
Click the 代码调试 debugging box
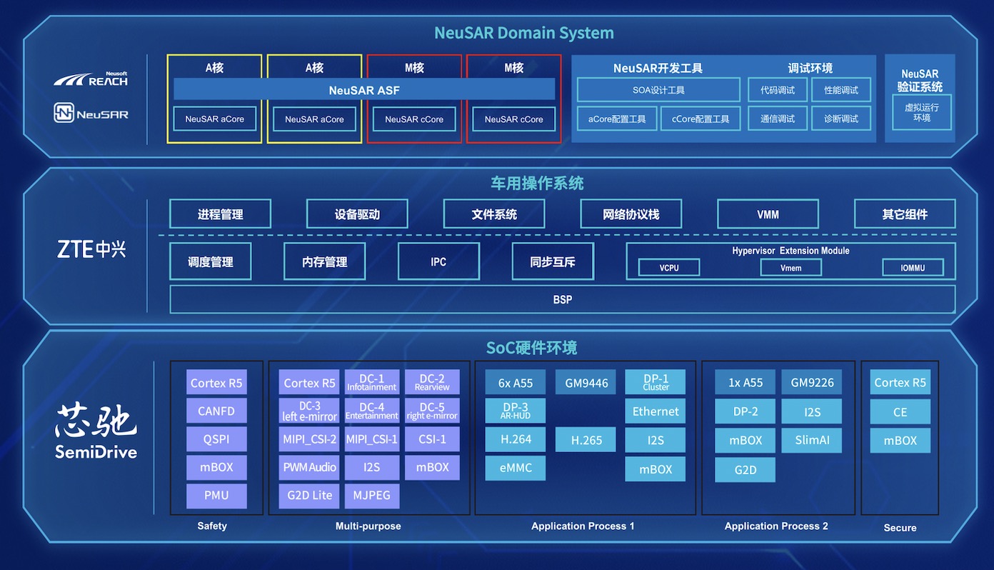(x=777, y=90)
